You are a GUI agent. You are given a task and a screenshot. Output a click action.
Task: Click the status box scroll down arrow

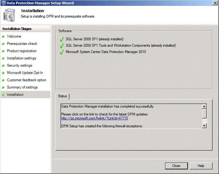click(x=204, y=126)
